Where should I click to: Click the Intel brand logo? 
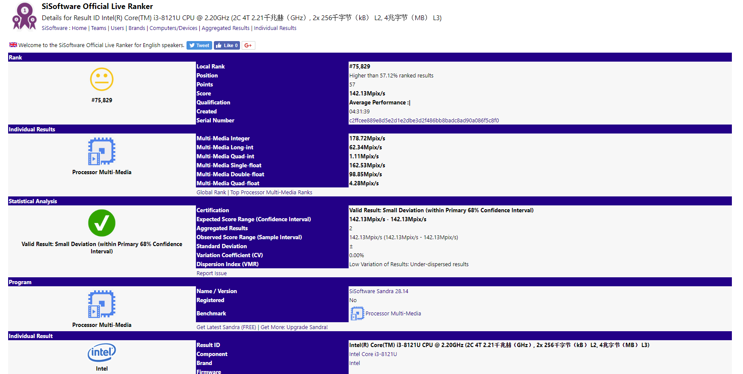pos(102,353)
